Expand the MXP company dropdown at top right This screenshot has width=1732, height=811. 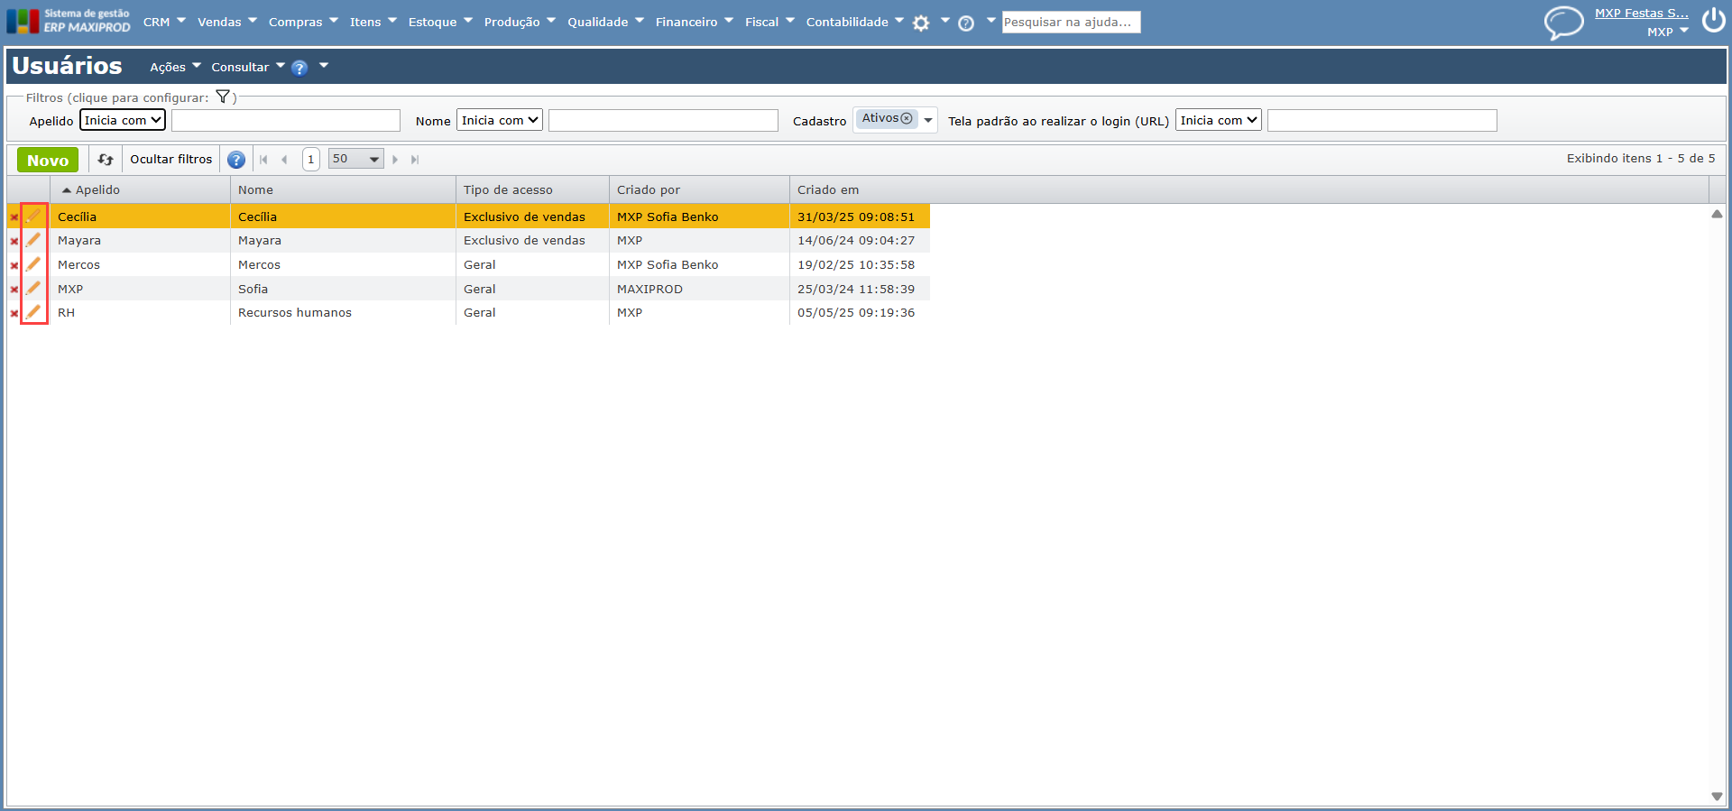click(x=1684, y=31)
